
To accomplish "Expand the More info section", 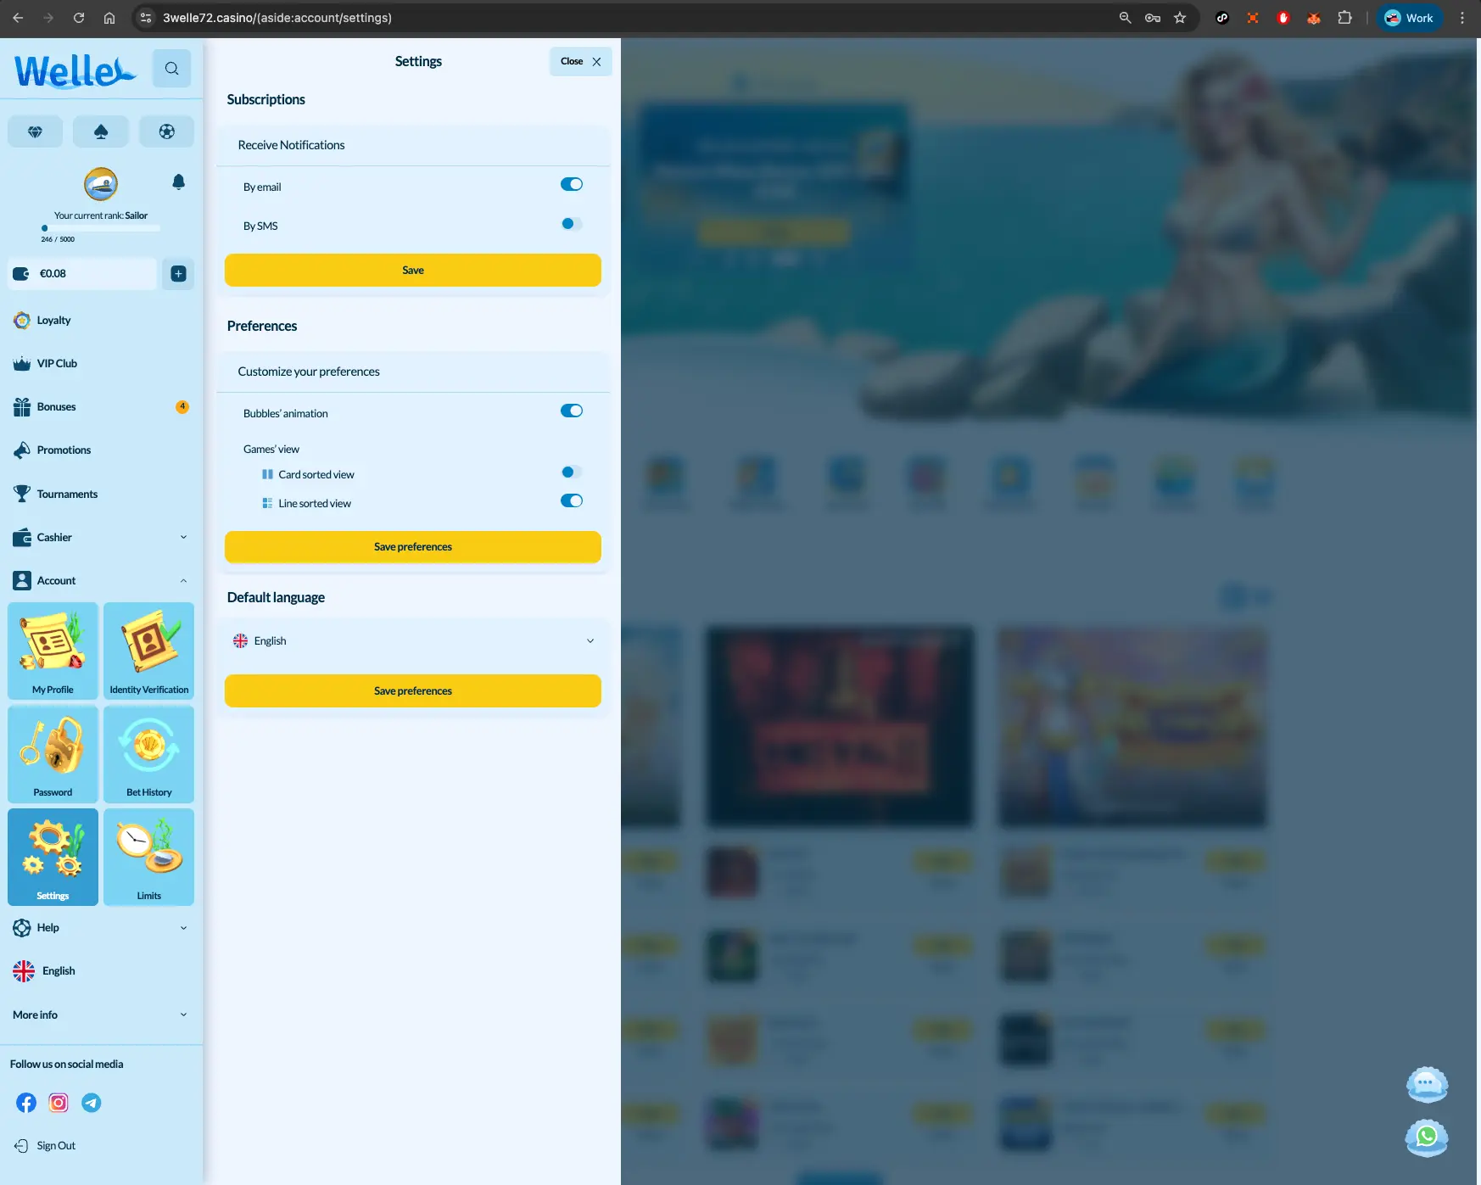I will click(101, 1015).
